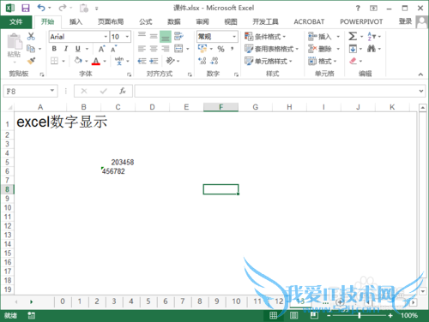Click Clear eraser icon
Viewport: 429px width, 322px height.
[x=353, y=61]
